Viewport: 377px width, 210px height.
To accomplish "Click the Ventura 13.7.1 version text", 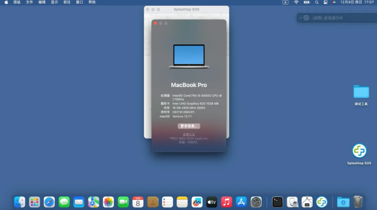I will coord(182,116).
